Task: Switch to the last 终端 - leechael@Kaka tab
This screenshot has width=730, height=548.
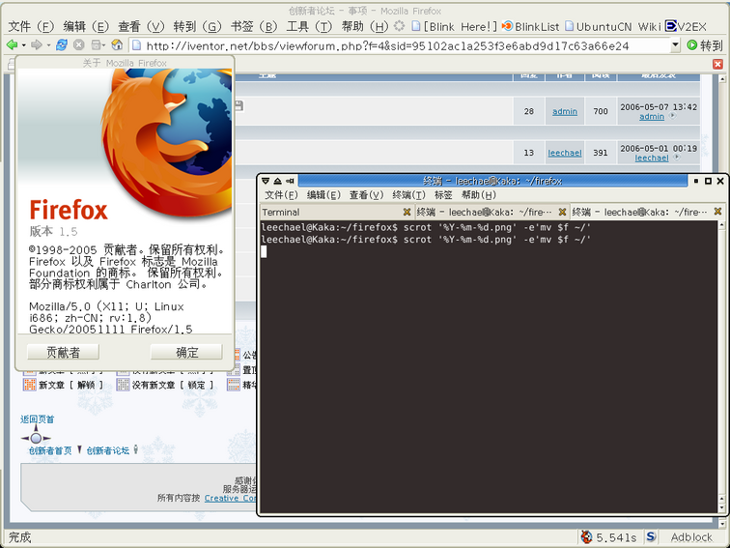Action: 641,212
